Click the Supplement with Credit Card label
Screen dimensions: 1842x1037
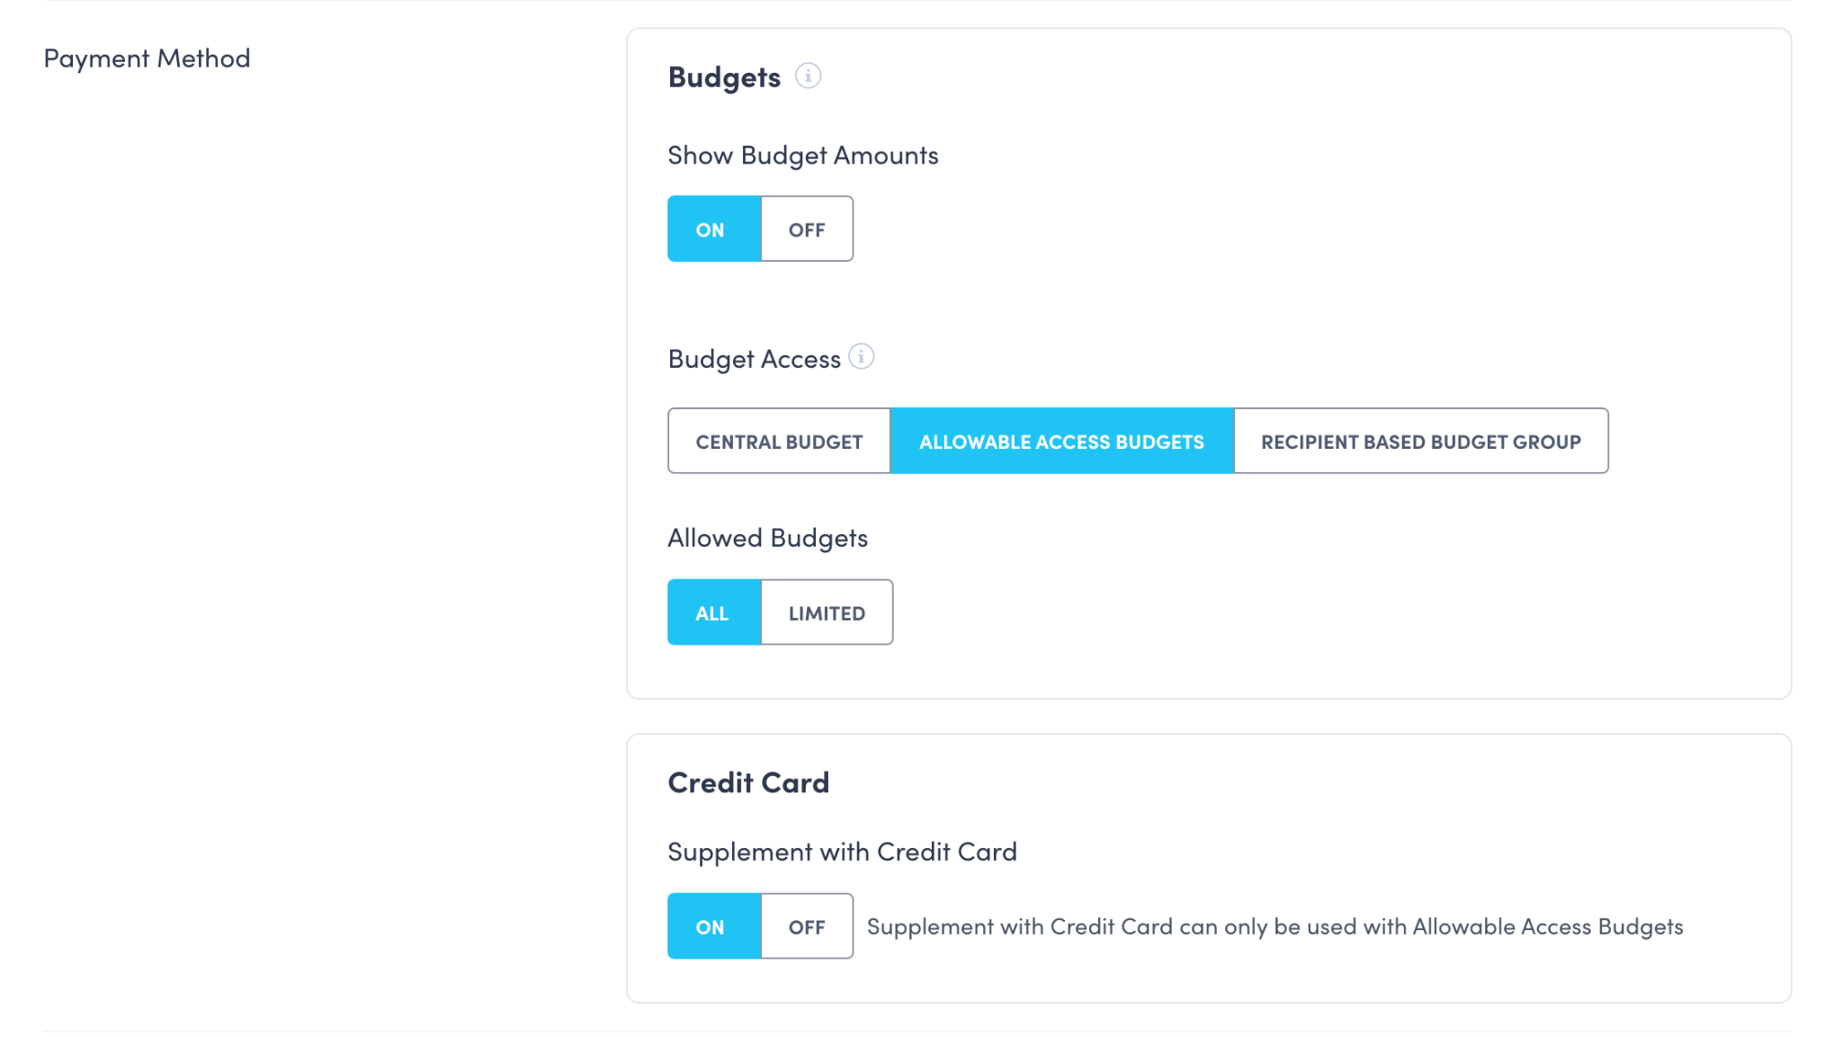click(842, 852)
